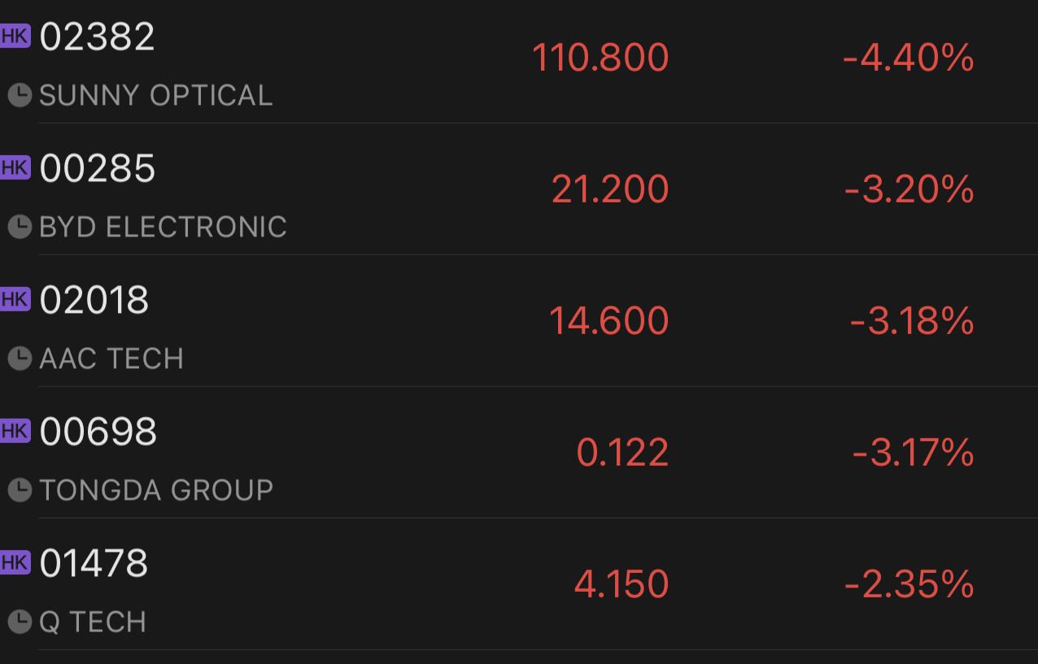Click the HK market badge beside 00285
1038x664 pixels.
[x=15, y=168]
